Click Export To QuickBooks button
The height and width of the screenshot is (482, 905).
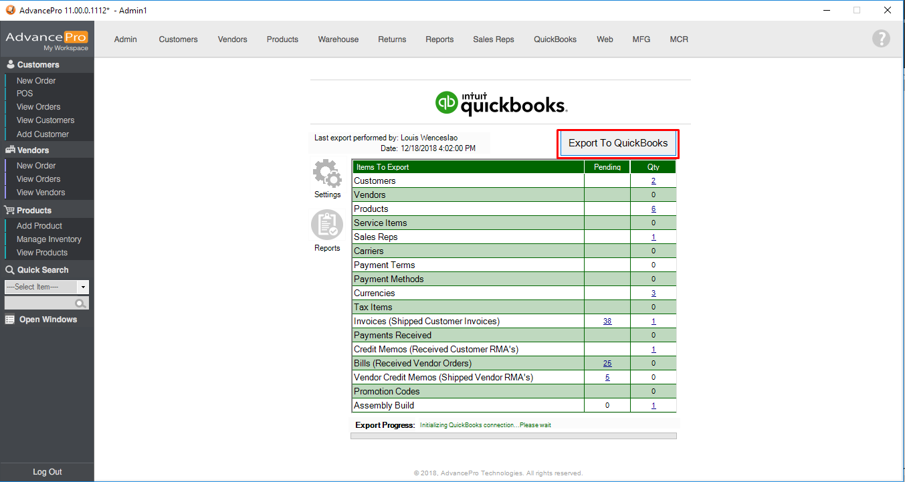point(617,143)
